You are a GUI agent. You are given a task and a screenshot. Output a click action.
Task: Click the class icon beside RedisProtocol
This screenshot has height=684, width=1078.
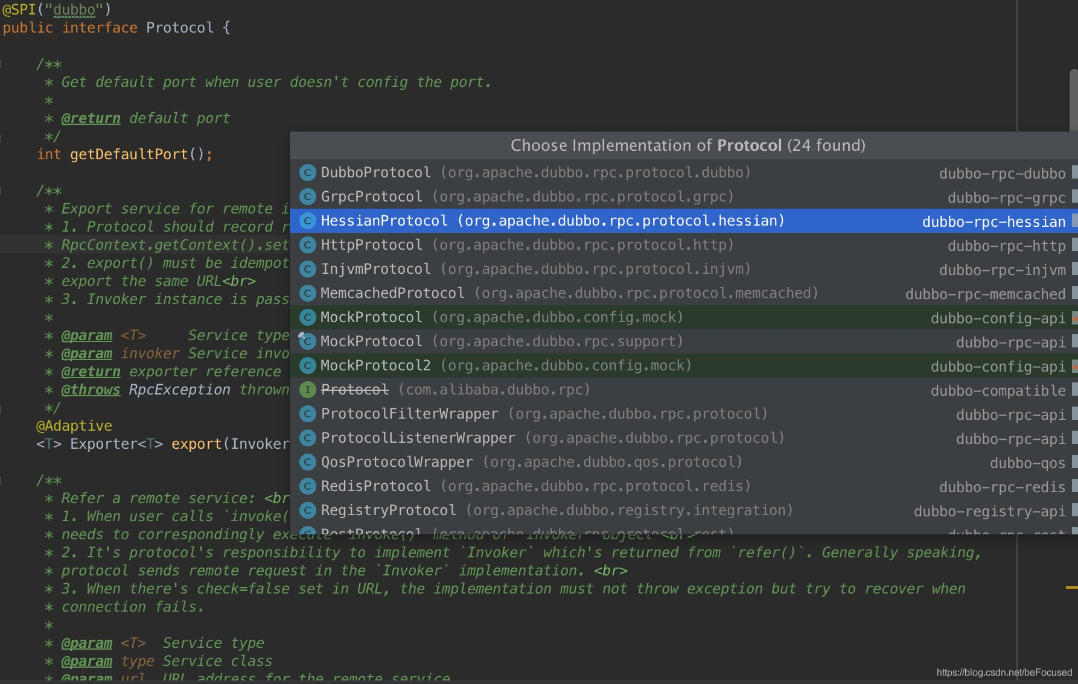(x=308, y=486)
